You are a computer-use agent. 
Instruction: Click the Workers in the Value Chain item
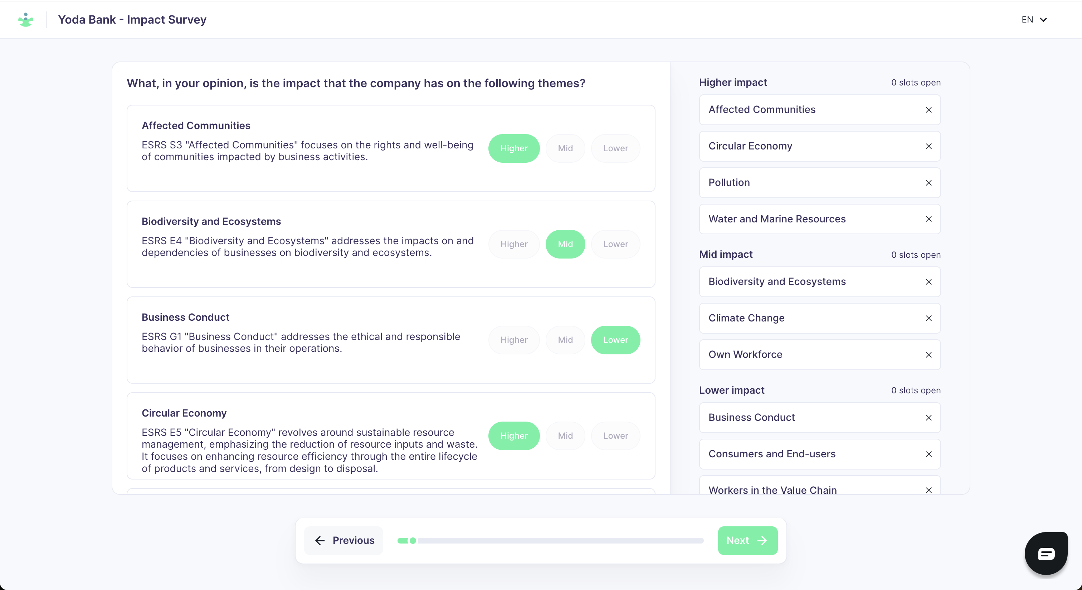coord(772,490)
